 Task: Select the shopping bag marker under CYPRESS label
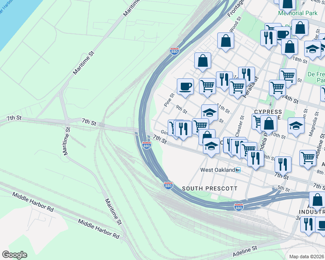269,125
